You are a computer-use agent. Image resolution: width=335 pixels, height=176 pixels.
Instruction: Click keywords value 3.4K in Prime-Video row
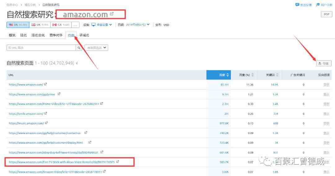pos(275,104)
